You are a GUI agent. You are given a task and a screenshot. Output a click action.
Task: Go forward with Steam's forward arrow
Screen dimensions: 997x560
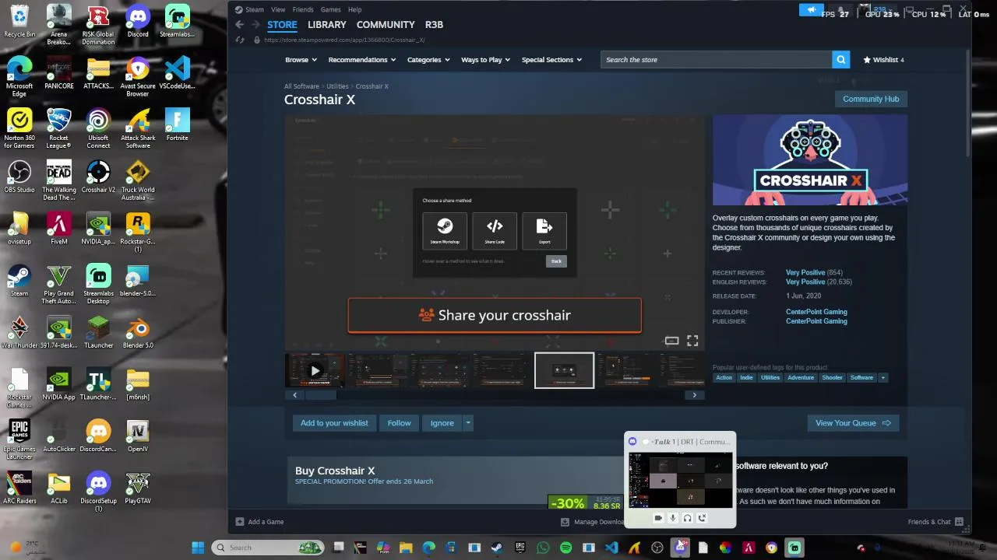click(255, 25)
